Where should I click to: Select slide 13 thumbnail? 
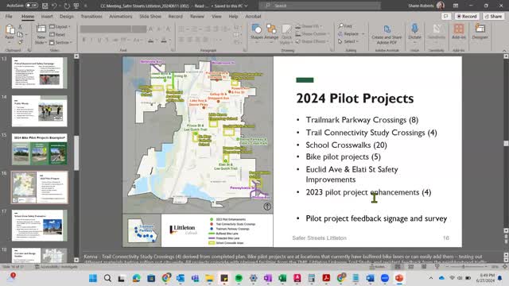point(40,72)
